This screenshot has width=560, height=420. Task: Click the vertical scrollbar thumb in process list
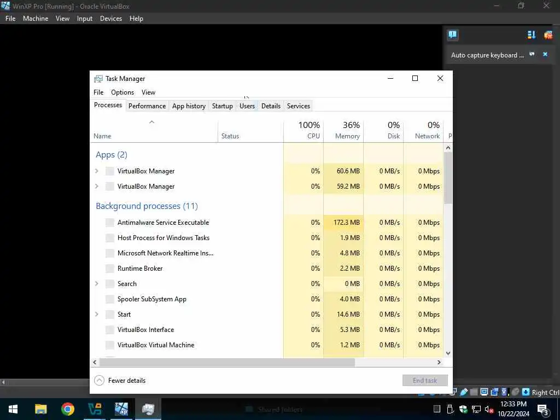(448, 178)
